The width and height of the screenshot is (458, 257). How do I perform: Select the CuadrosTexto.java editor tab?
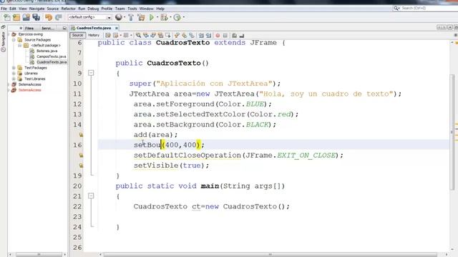tap(94, 28)
